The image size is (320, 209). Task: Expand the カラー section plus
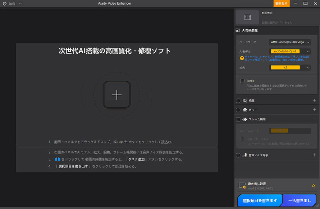point(314,110)
